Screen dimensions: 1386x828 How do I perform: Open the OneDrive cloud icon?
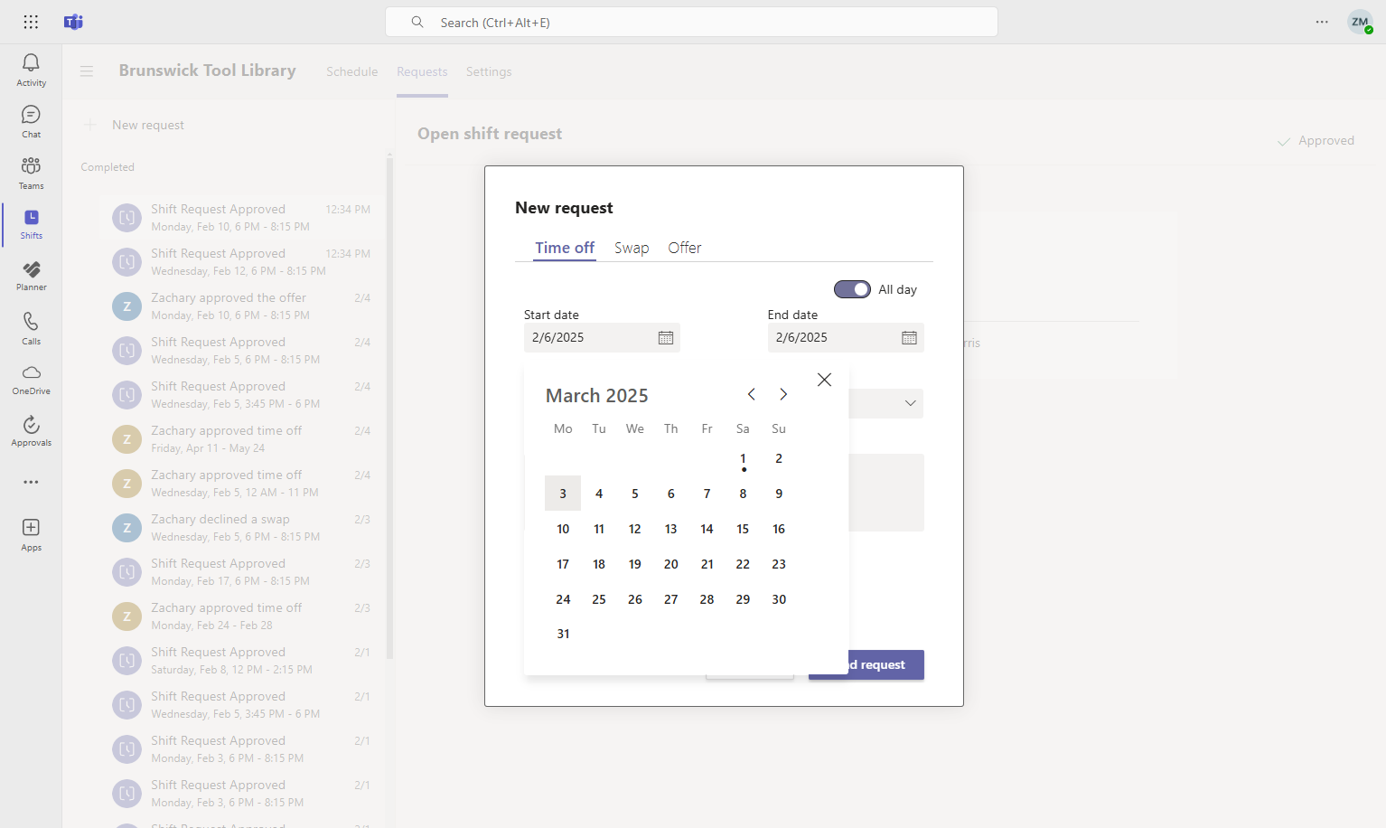(31, 380)
